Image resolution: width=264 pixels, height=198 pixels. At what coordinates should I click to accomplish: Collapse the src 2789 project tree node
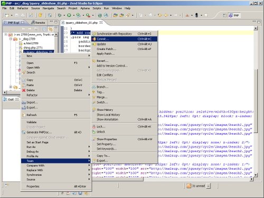tap(6, 34)
